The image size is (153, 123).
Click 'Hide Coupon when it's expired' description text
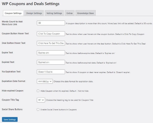[64, 91]
